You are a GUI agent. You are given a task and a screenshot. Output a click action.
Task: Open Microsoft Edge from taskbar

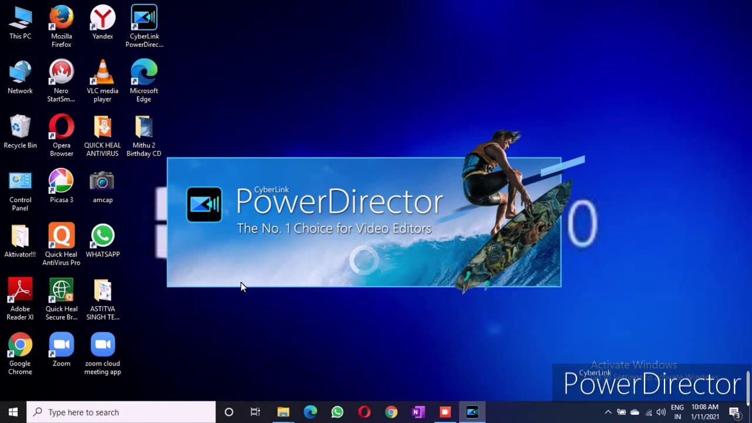[x=310, y=412]
